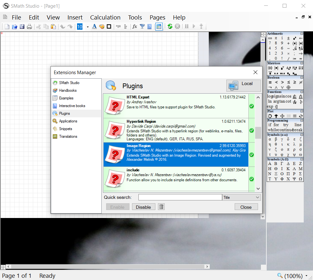313x280 pixels.
Task: Recalculate the worksheet with the refresh icon
Action: point(170,26)
